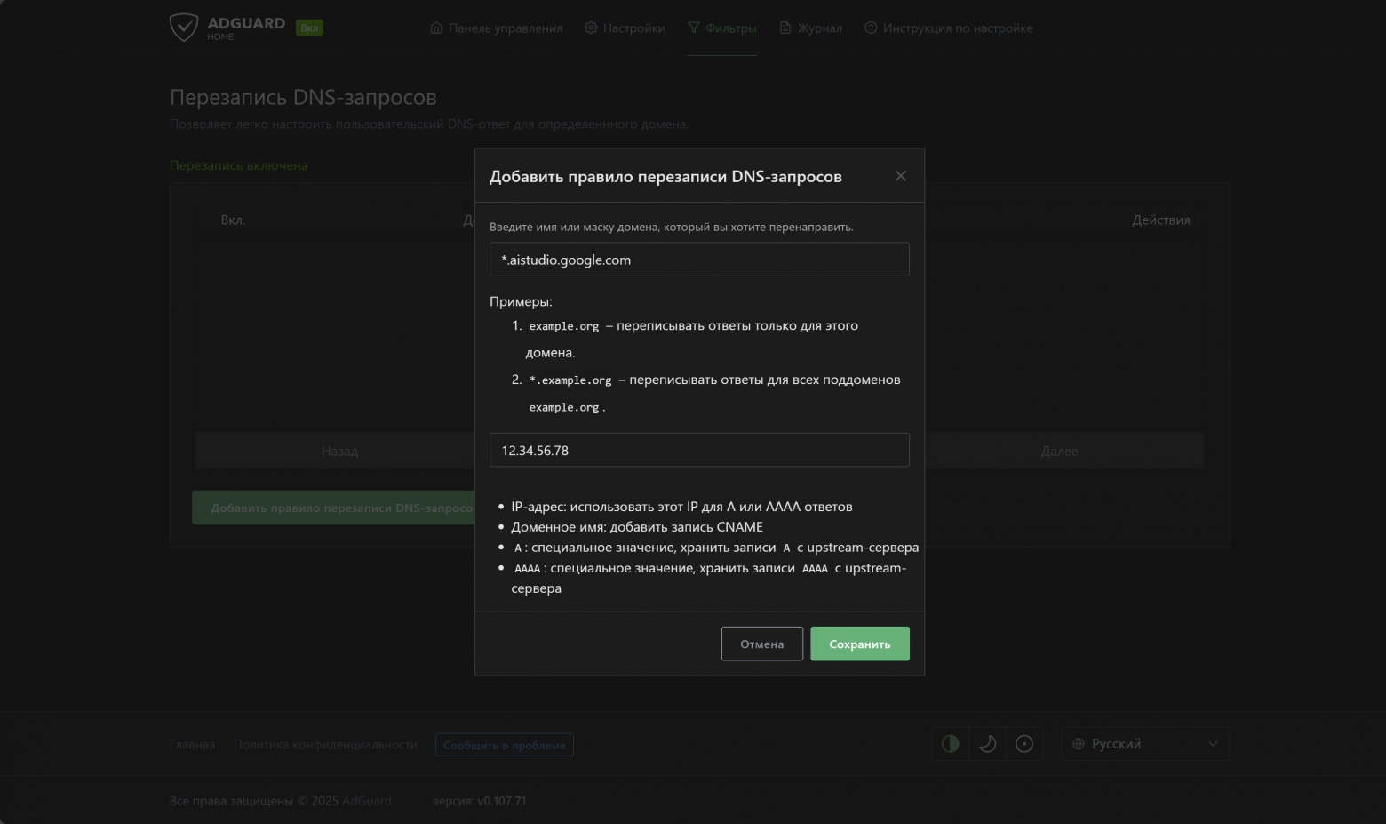Toggle the auto-contrast theme option in the footer
Screen dimensions: 1386x824
950,743
